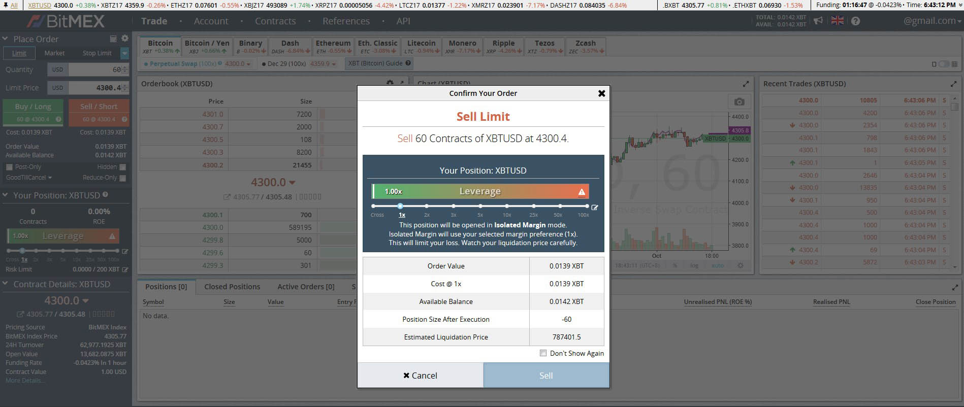The width and height of the screenshot is (964, 407).
Task: Click help icon beside Your Position: XBTUSD
Action: [x=105, y=194]
